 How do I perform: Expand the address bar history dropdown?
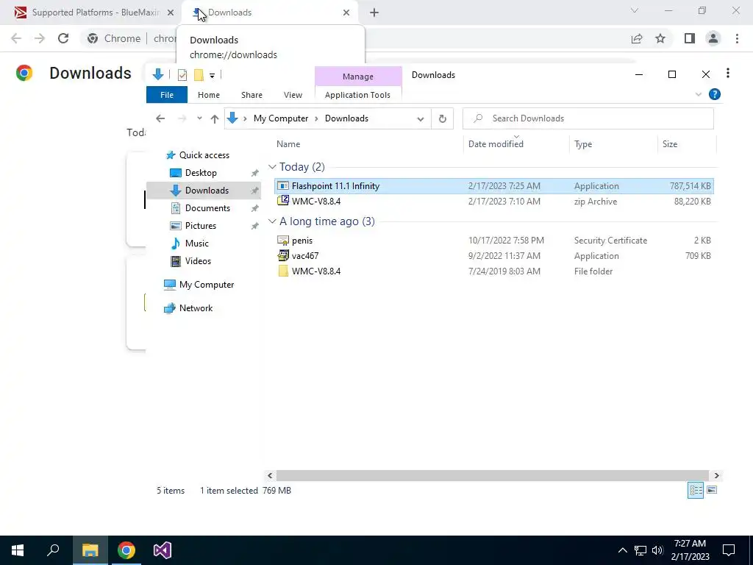click(x=420, y=118)
